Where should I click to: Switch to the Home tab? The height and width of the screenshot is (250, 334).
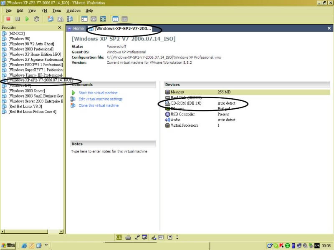[x=76, y=29]
